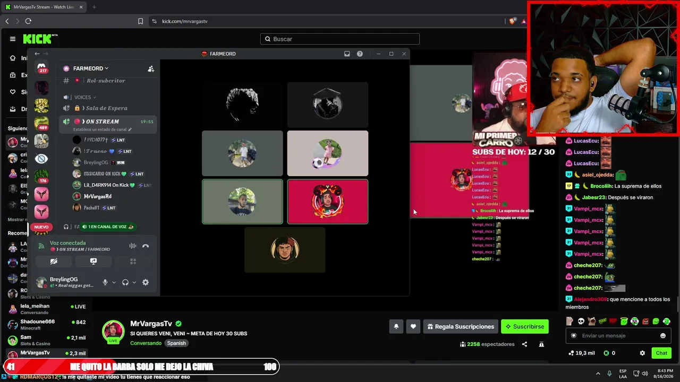Screen dimensions: 680x382
Task: Open Discord user settings gear
Action: (146, 282)
